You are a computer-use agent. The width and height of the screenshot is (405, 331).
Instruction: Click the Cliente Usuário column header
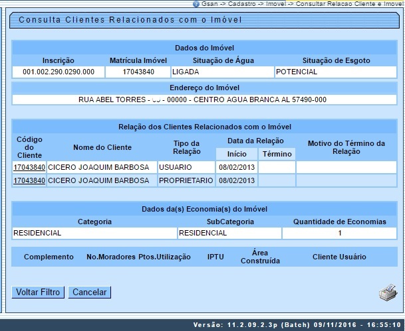(339, 257)
